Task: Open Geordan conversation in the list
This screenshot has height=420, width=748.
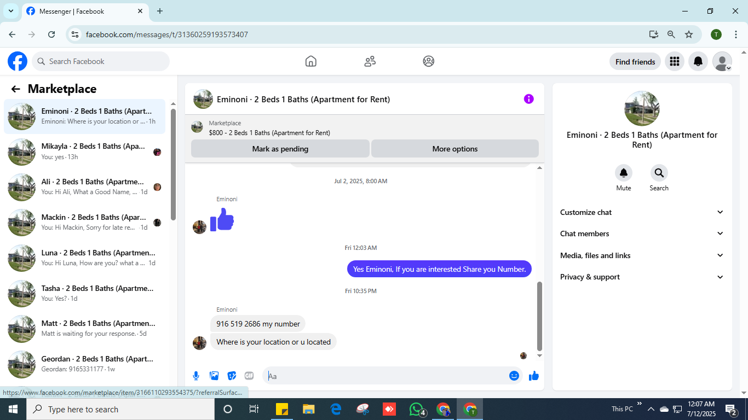Action: click(85, 364)
